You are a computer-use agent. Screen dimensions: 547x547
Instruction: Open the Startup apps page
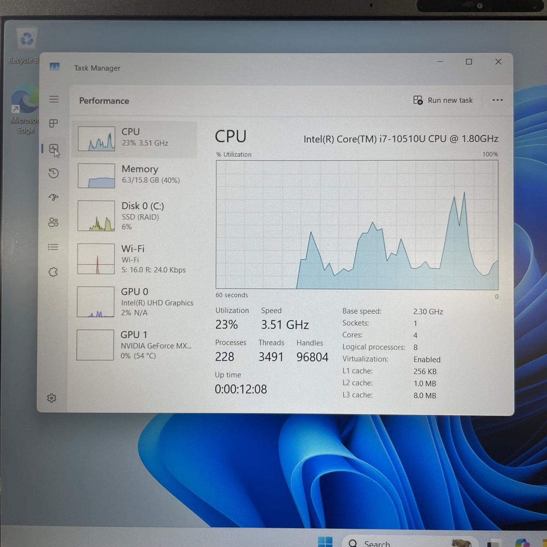tap(53, 197)
